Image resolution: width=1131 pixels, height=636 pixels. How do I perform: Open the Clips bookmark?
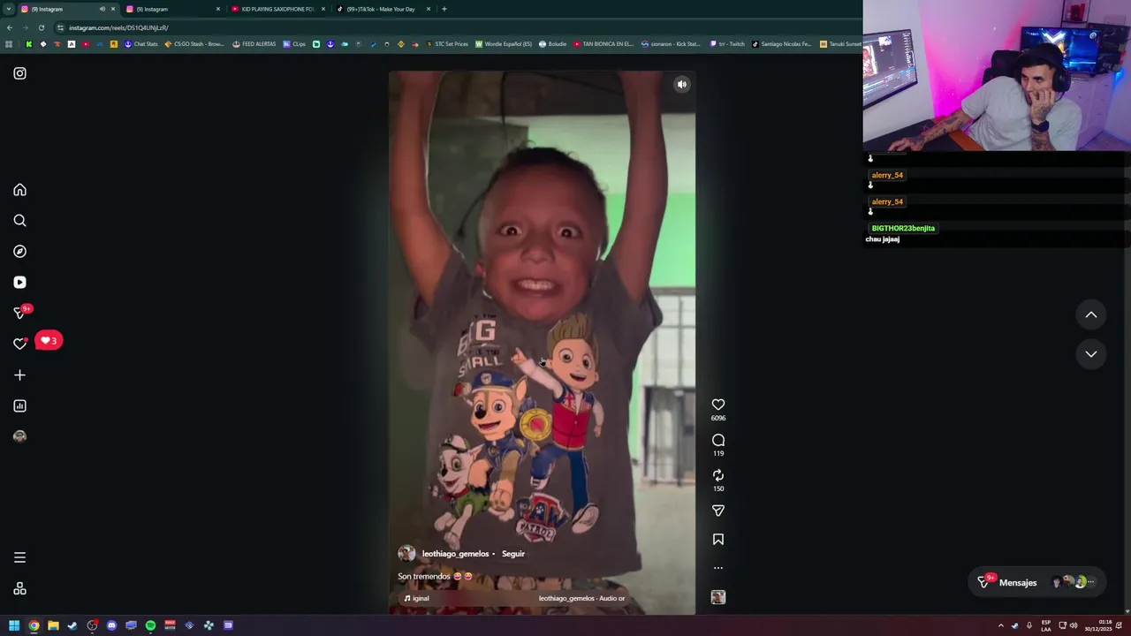(294, 44)
